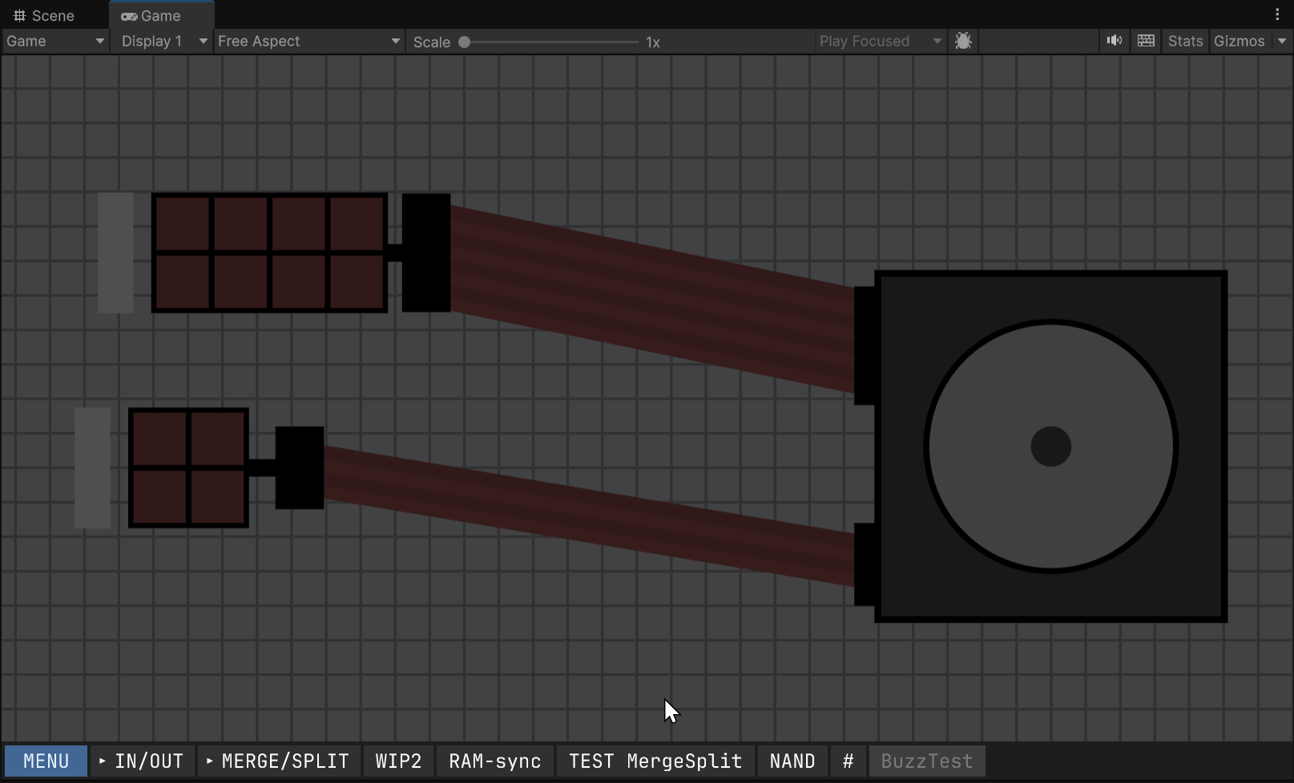Viewport: 1294px width, 783px height.
Task: Select the Game tab
Action: point(151,15)
